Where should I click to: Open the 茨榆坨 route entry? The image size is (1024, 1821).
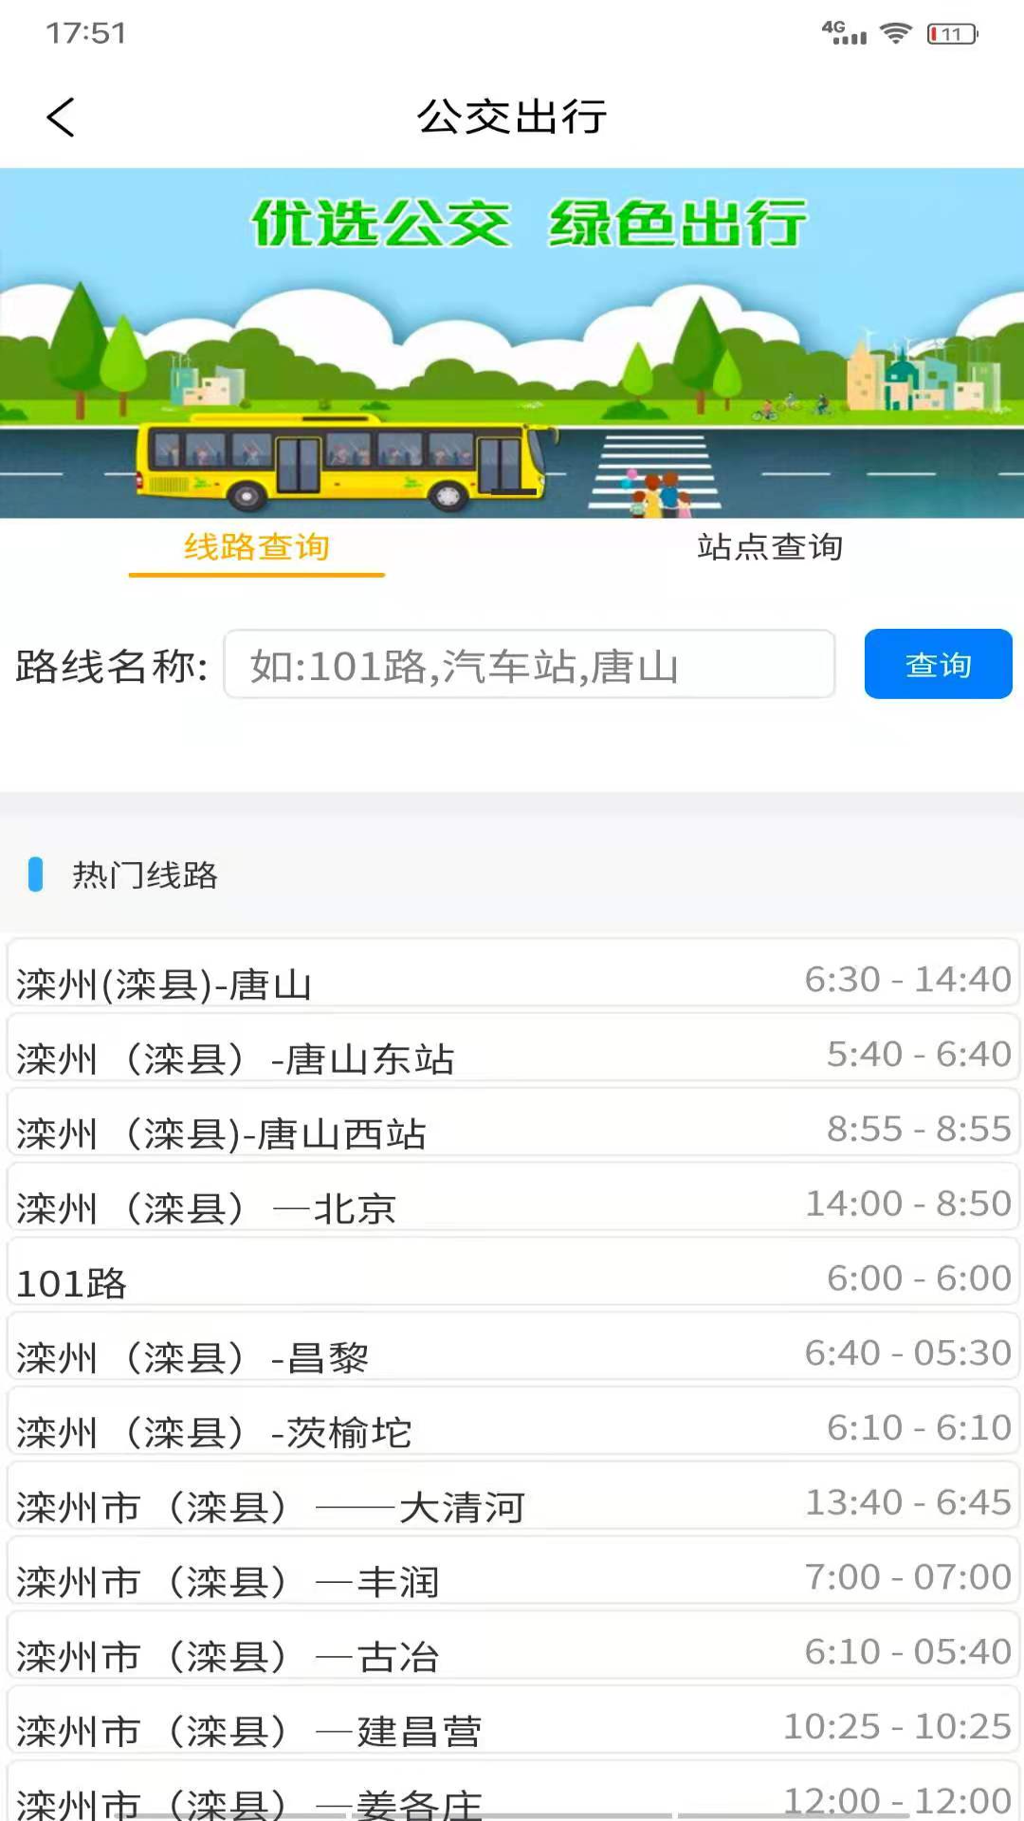[512, 1427]
